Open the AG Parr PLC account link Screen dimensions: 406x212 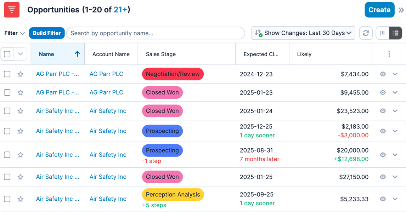pos(106,74)
